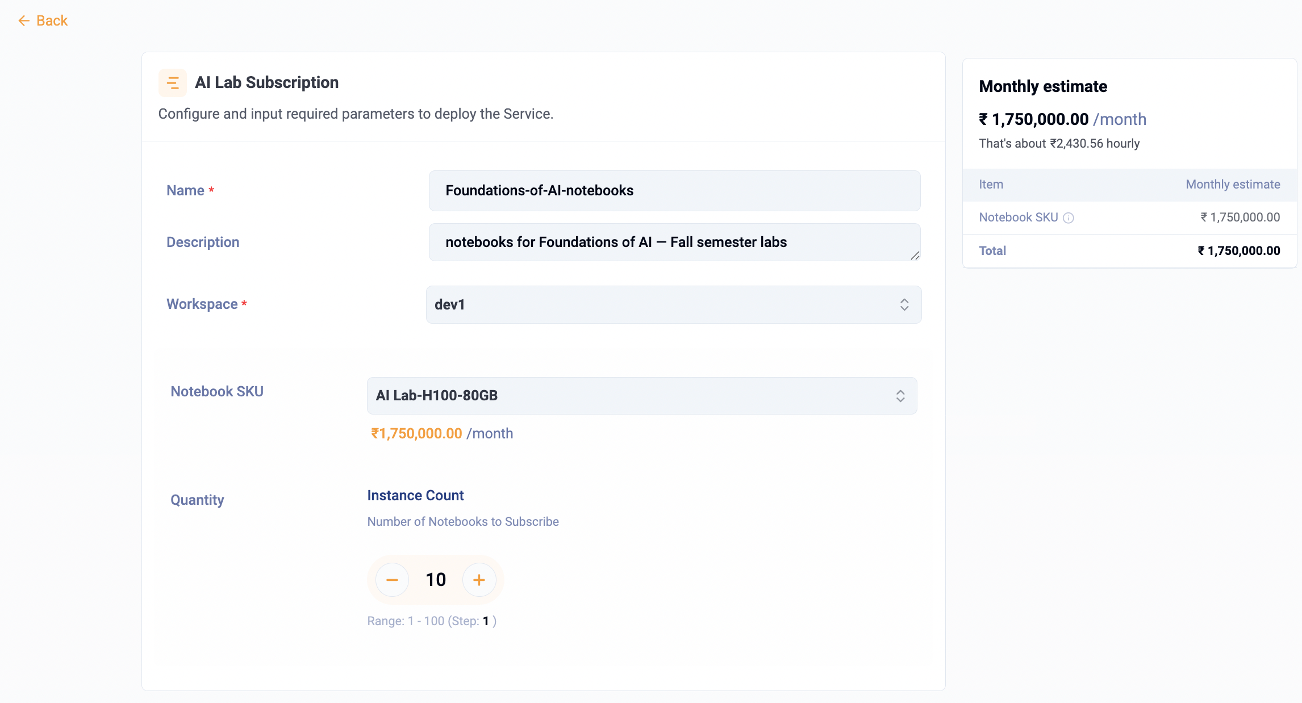Decrease instance count with minus button

click(x=392, y=580)
